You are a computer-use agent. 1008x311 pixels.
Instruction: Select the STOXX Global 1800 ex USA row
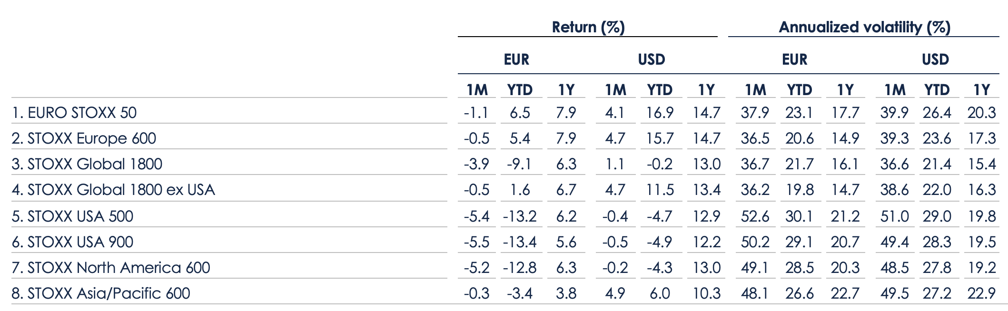coord(113,190)
